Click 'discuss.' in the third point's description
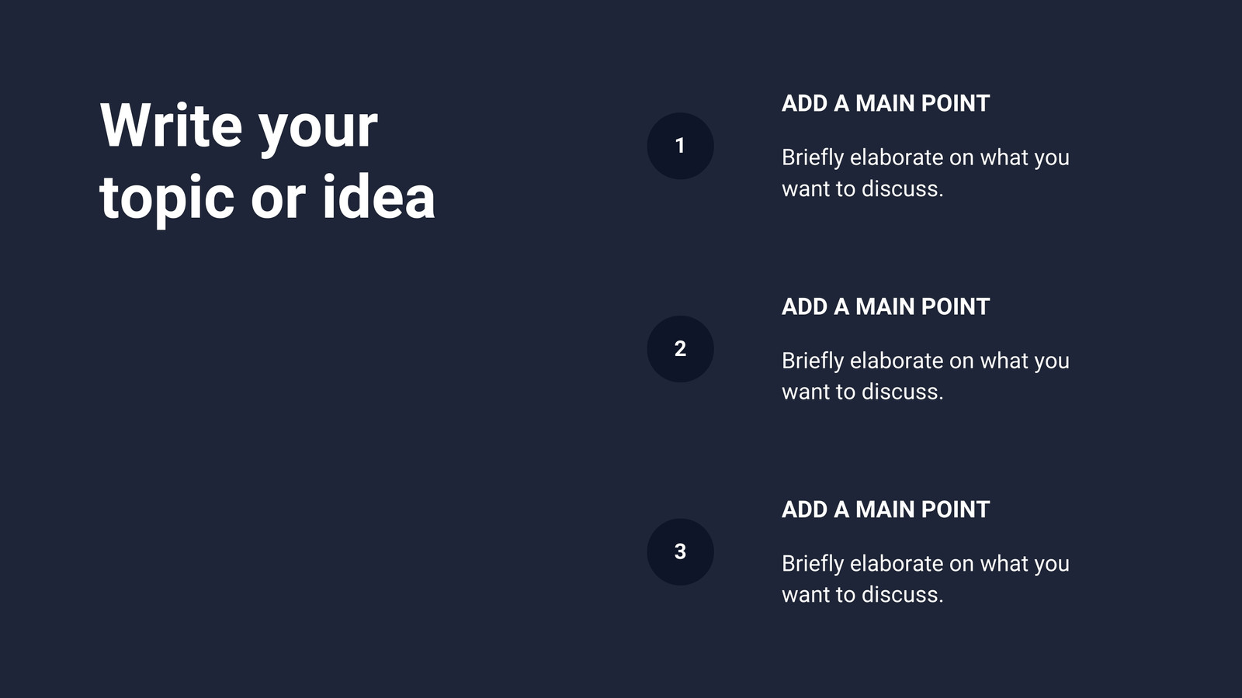 (903, 595)
